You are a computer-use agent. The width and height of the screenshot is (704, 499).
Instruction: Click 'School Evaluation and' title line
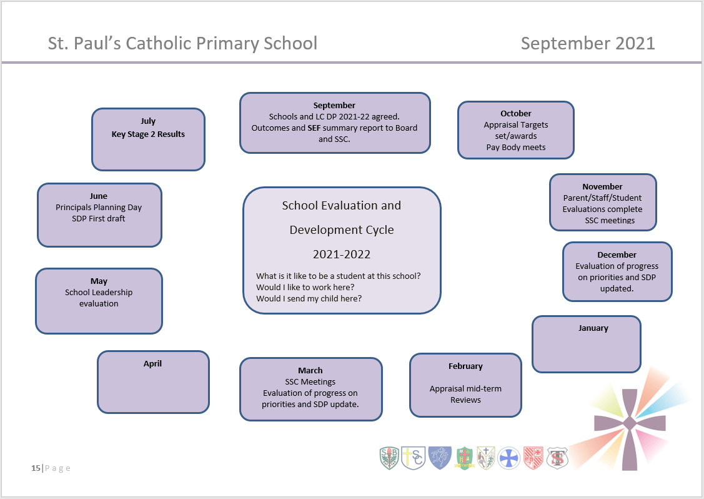pos(341,206)
